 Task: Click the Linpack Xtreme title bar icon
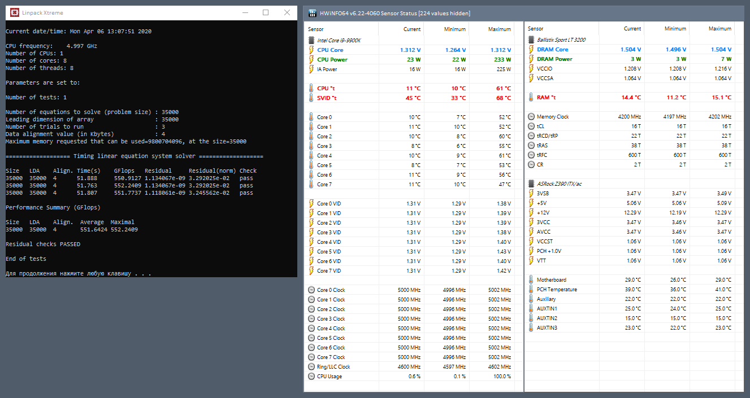tap(14, 12)
